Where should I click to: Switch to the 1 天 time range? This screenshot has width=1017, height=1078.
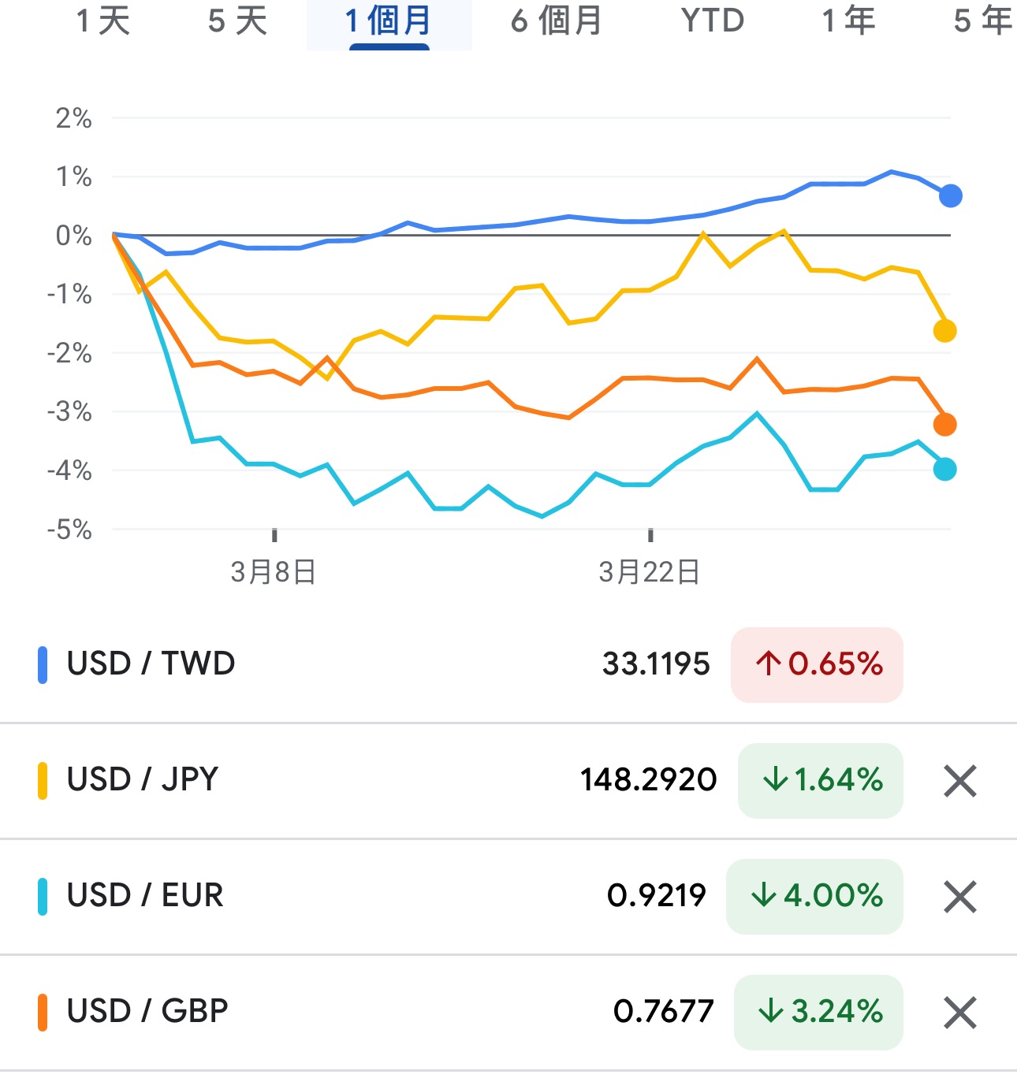tap(103, 21)
